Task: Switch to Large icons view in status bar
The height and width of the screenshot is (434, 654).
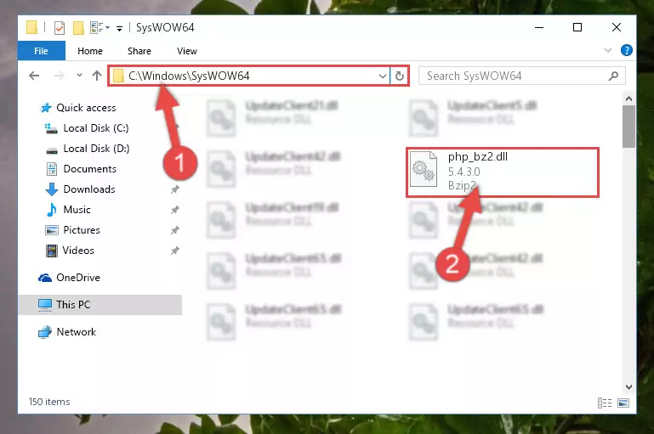Action: pyautogui.click(x=623, y=403)
